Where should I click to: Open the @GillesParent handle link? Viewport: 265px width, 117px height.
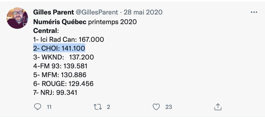point(97,12)
